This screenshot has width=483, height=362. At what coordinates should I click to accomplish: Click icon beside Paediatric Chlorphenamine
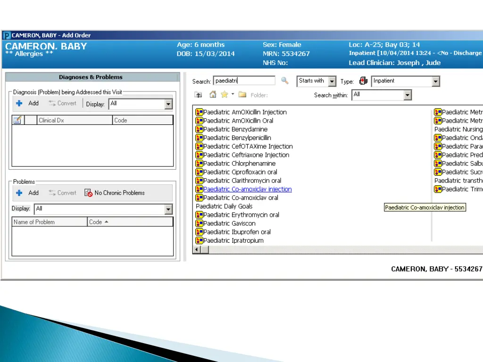pos(200,164)
